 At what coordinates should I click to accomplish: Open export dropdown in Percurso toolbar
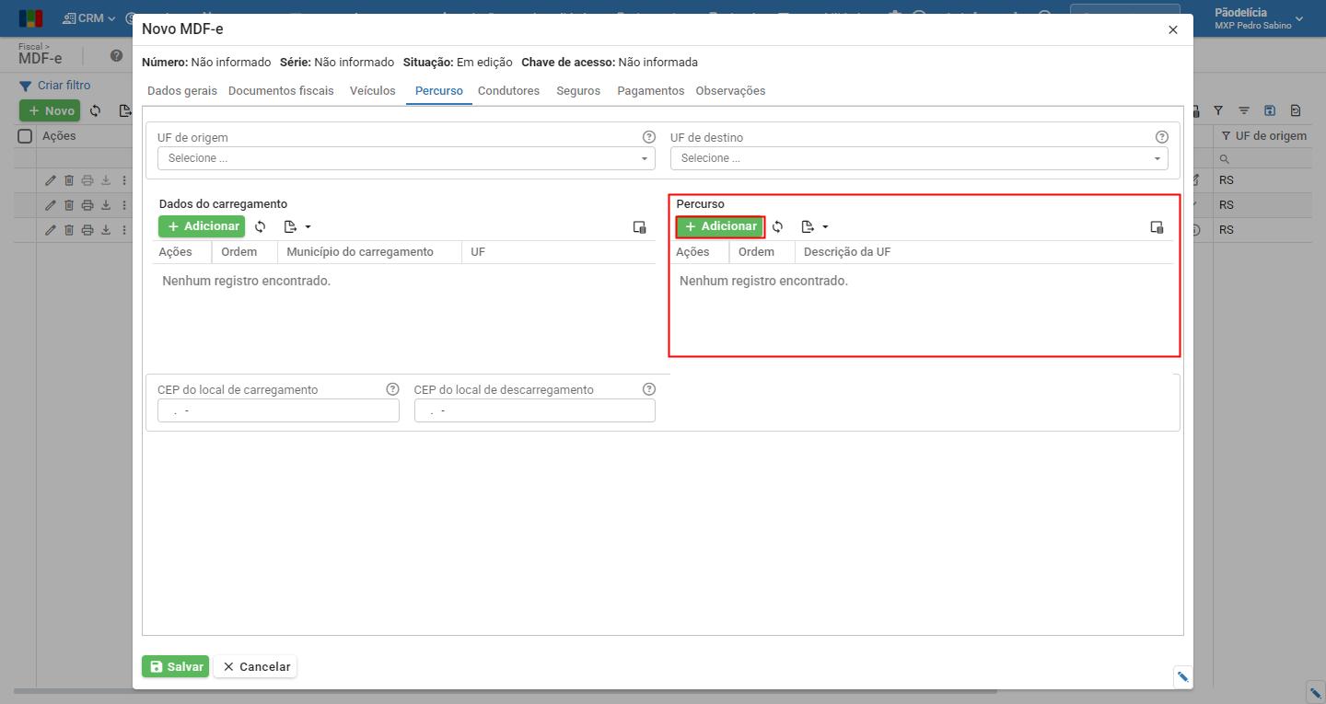coord(815,226)
